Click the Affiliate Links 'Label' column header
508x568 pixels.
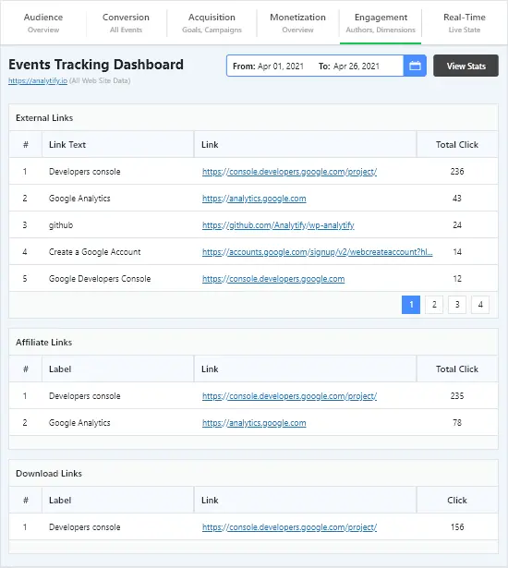117,369
